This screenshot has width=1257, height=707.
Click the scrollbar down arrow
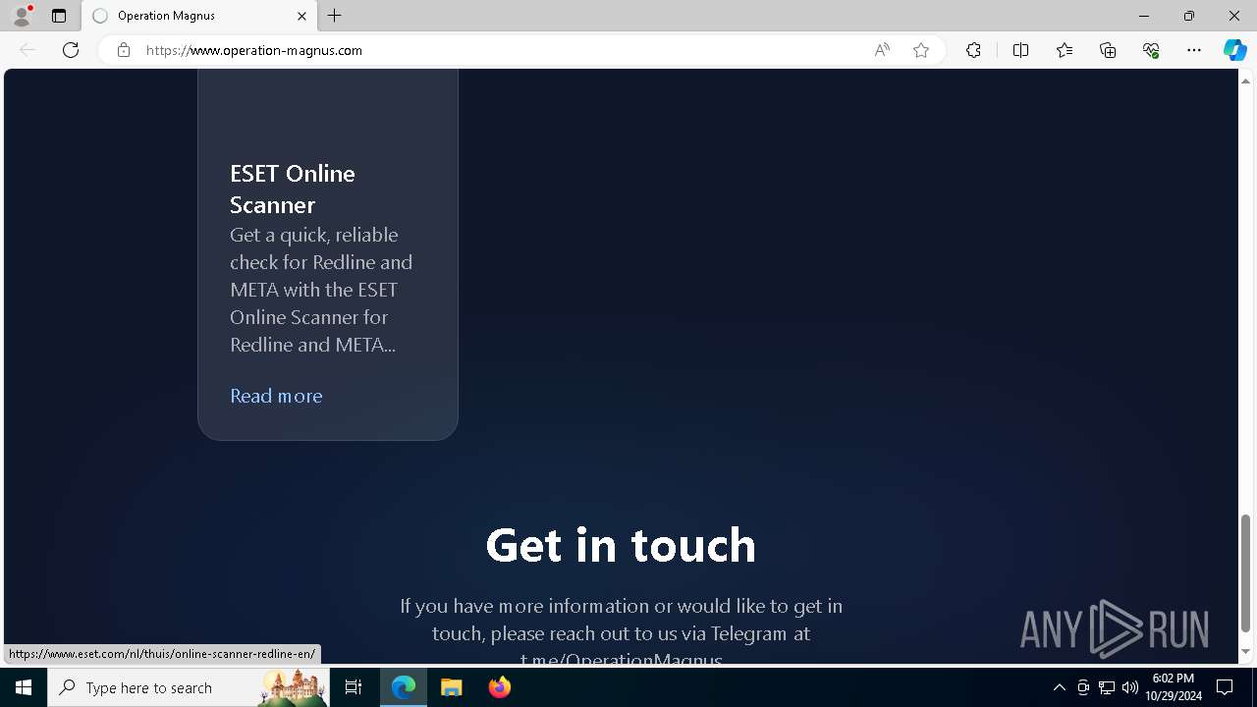pos(1245,651)
